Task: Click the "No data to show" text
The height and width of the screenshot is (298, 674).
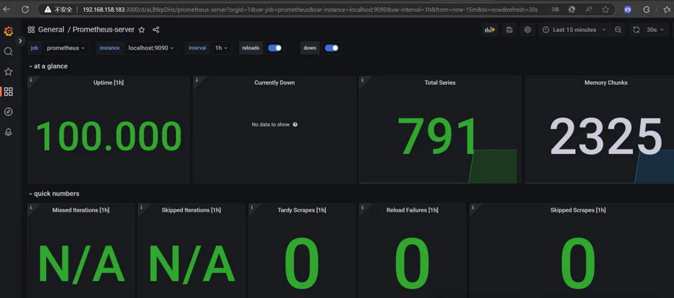Action: (x=270, y=125)
